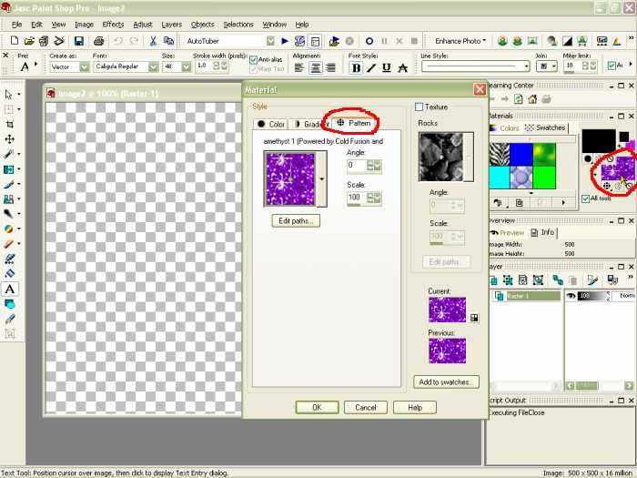Click the Home icon in Learning Center

point(532,98)
